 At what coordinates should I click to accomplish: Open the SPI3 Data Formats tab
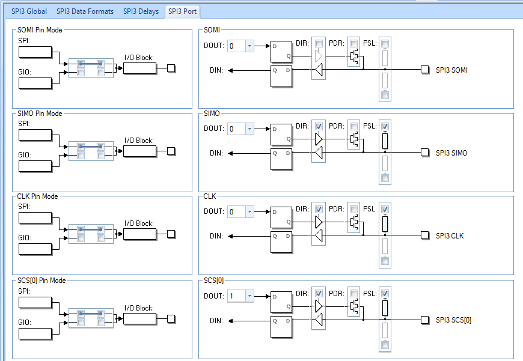pyautogui.click(x=85, y=11)
